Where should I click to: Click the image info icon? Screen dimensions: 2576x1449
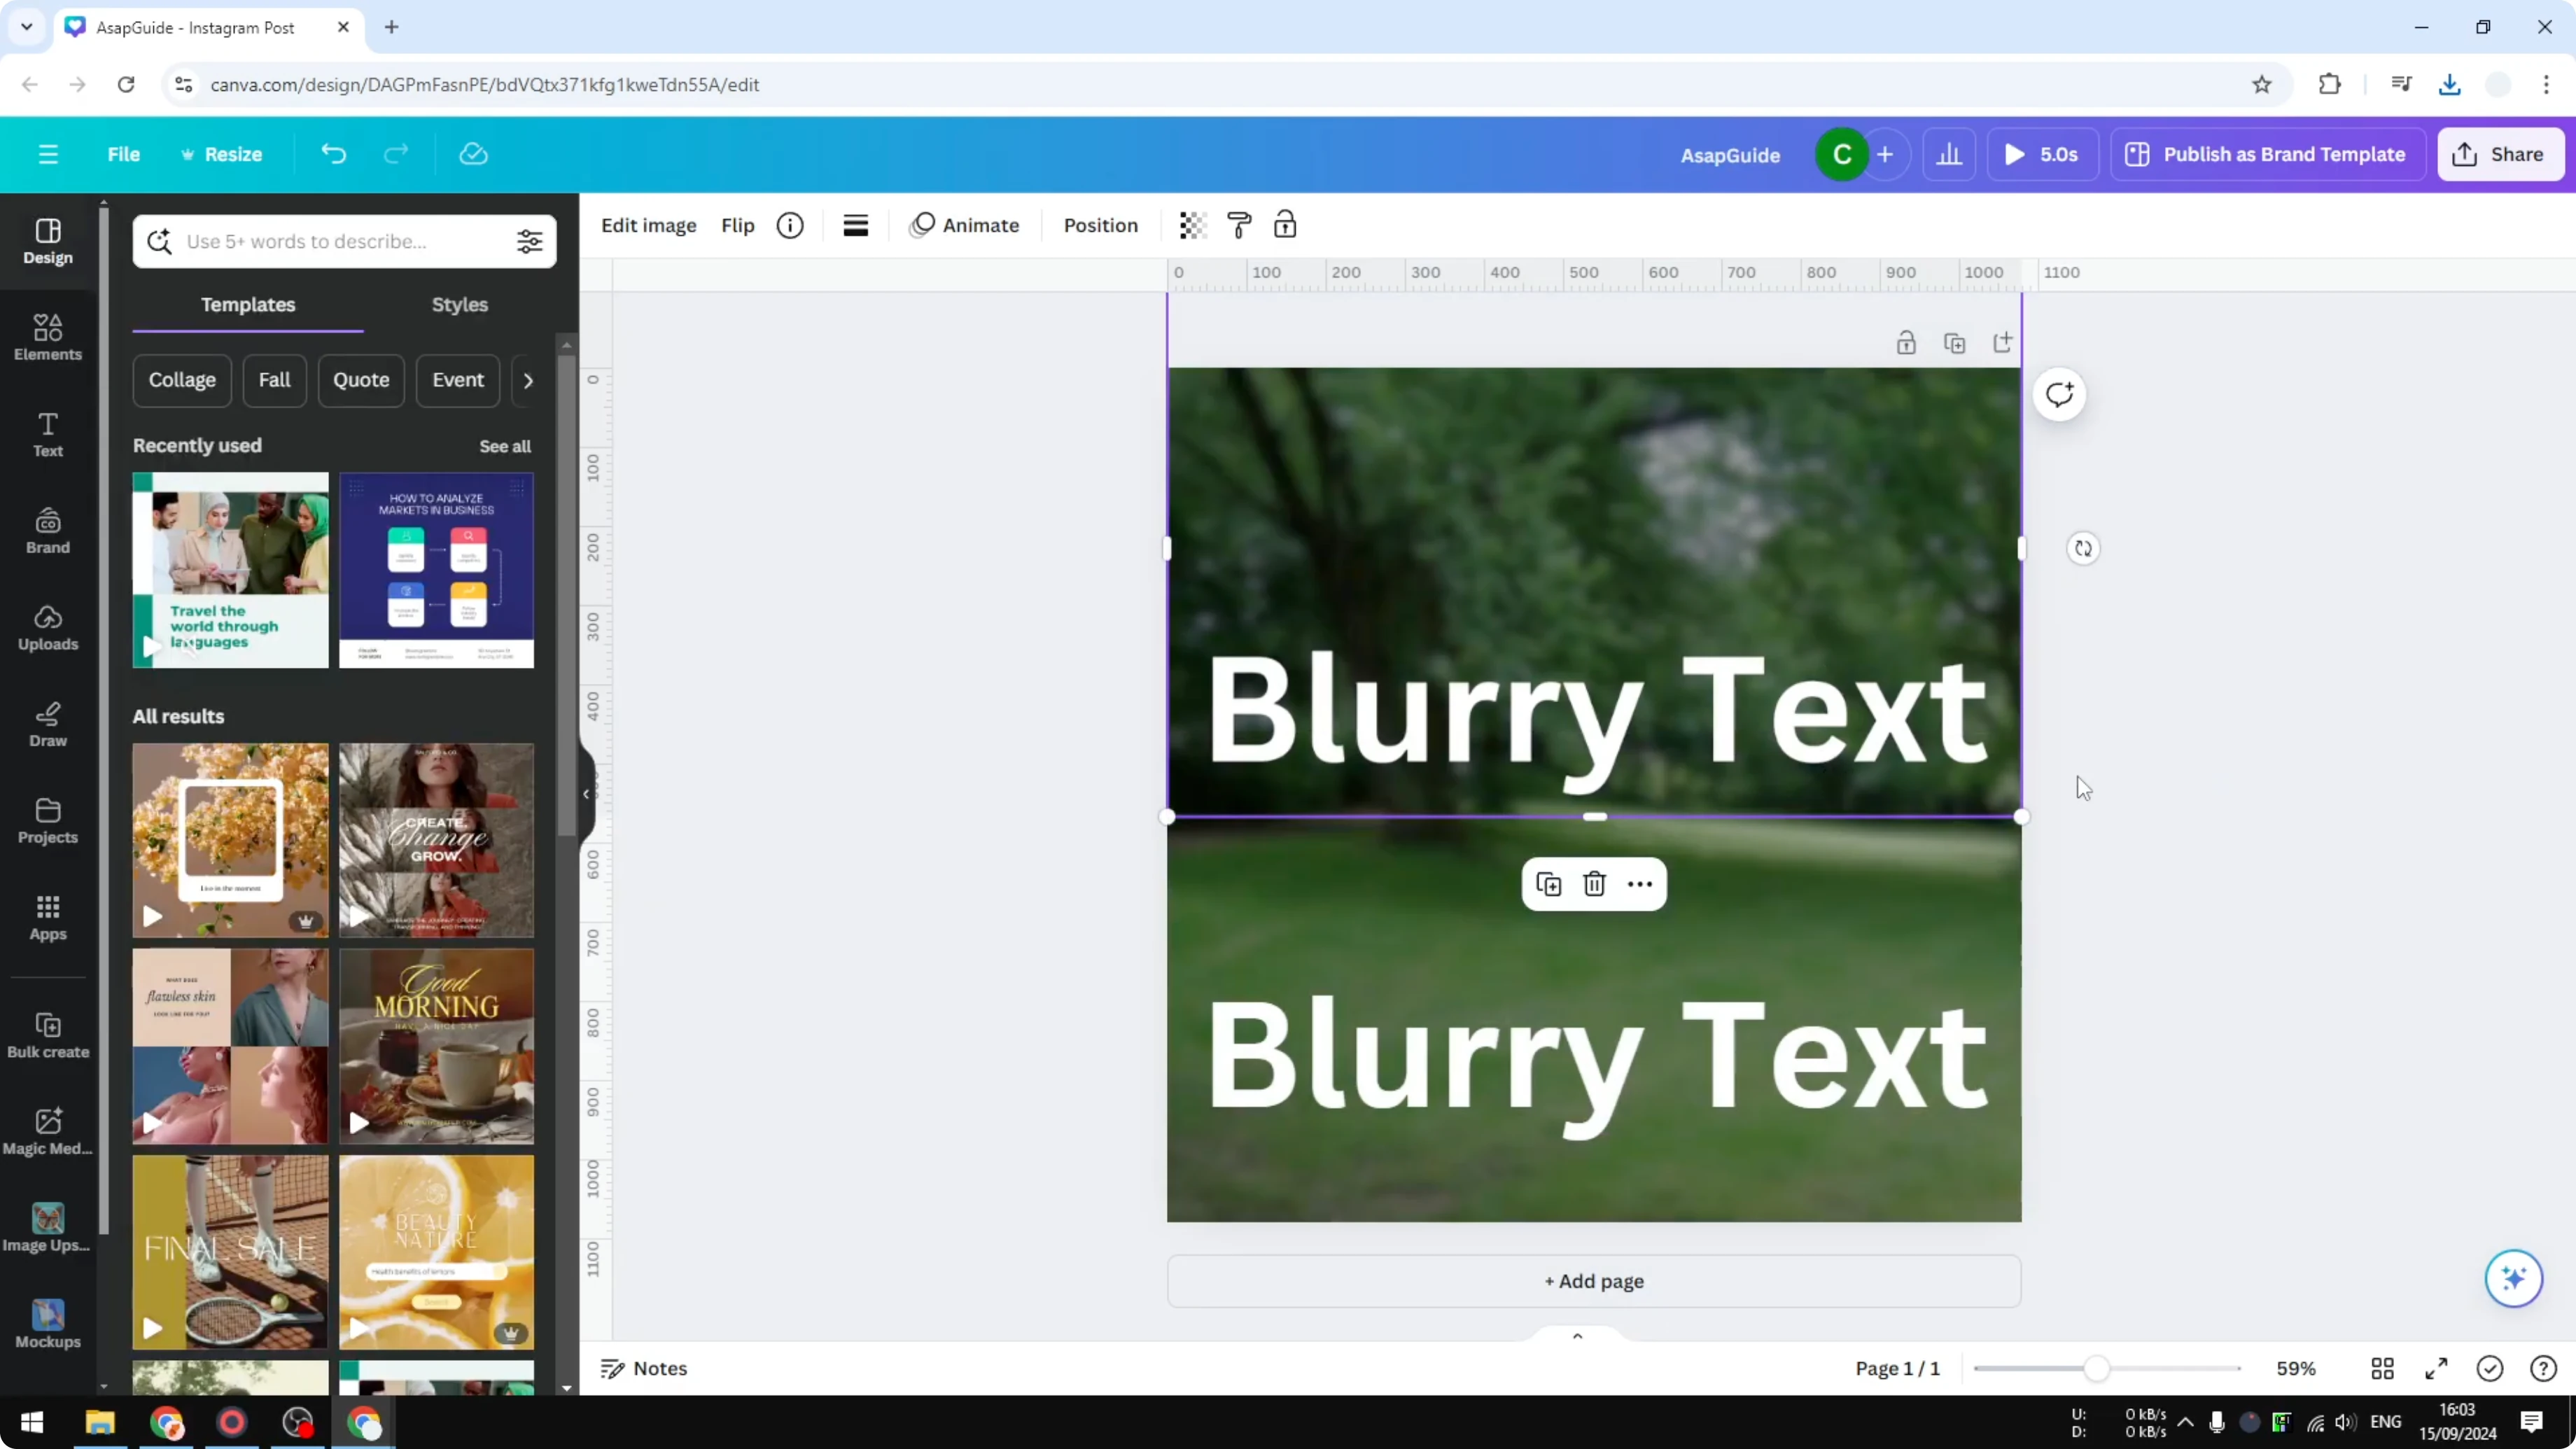pyautogui.click(x=790, y=225)
